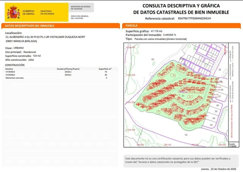The image size is (243, 172).
Task: Click parcel label '06' on map
Action: (x=218, y=105)
